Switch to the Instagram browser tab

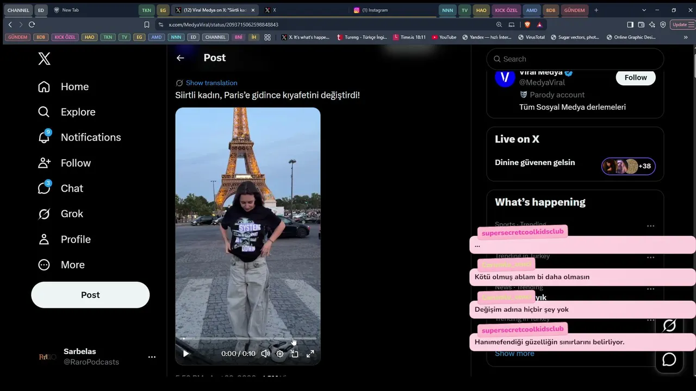pyautogui.click(x=393, y=10)
